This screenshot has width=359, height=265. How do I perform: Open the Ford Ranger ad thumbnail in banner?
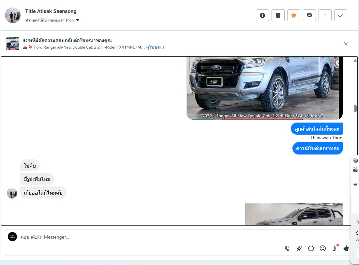tap(13, 43)
